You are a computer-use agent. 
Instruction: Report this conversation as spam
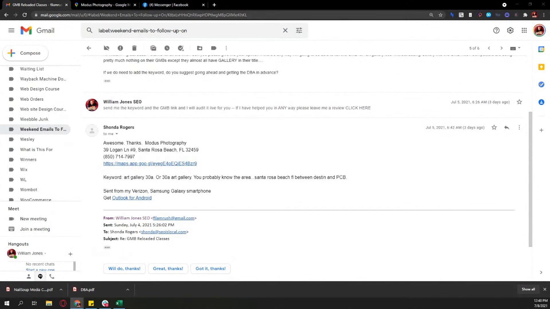[120, 48]
